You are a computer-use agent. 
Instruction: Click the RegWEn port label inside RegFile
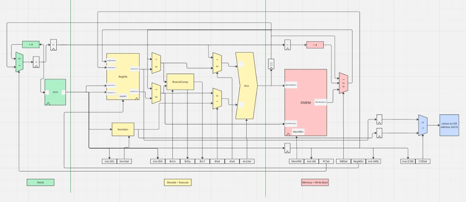tap(123, 96)
